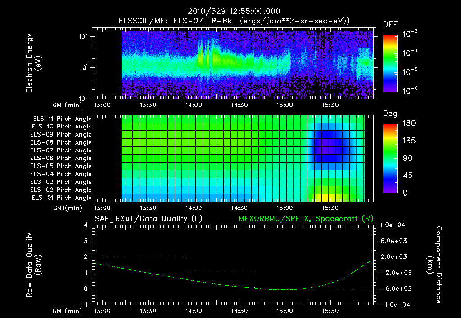Click the 14:30 tick under the data quality panel
Screen dimensions: 461x318
click(x=240, y=311)
